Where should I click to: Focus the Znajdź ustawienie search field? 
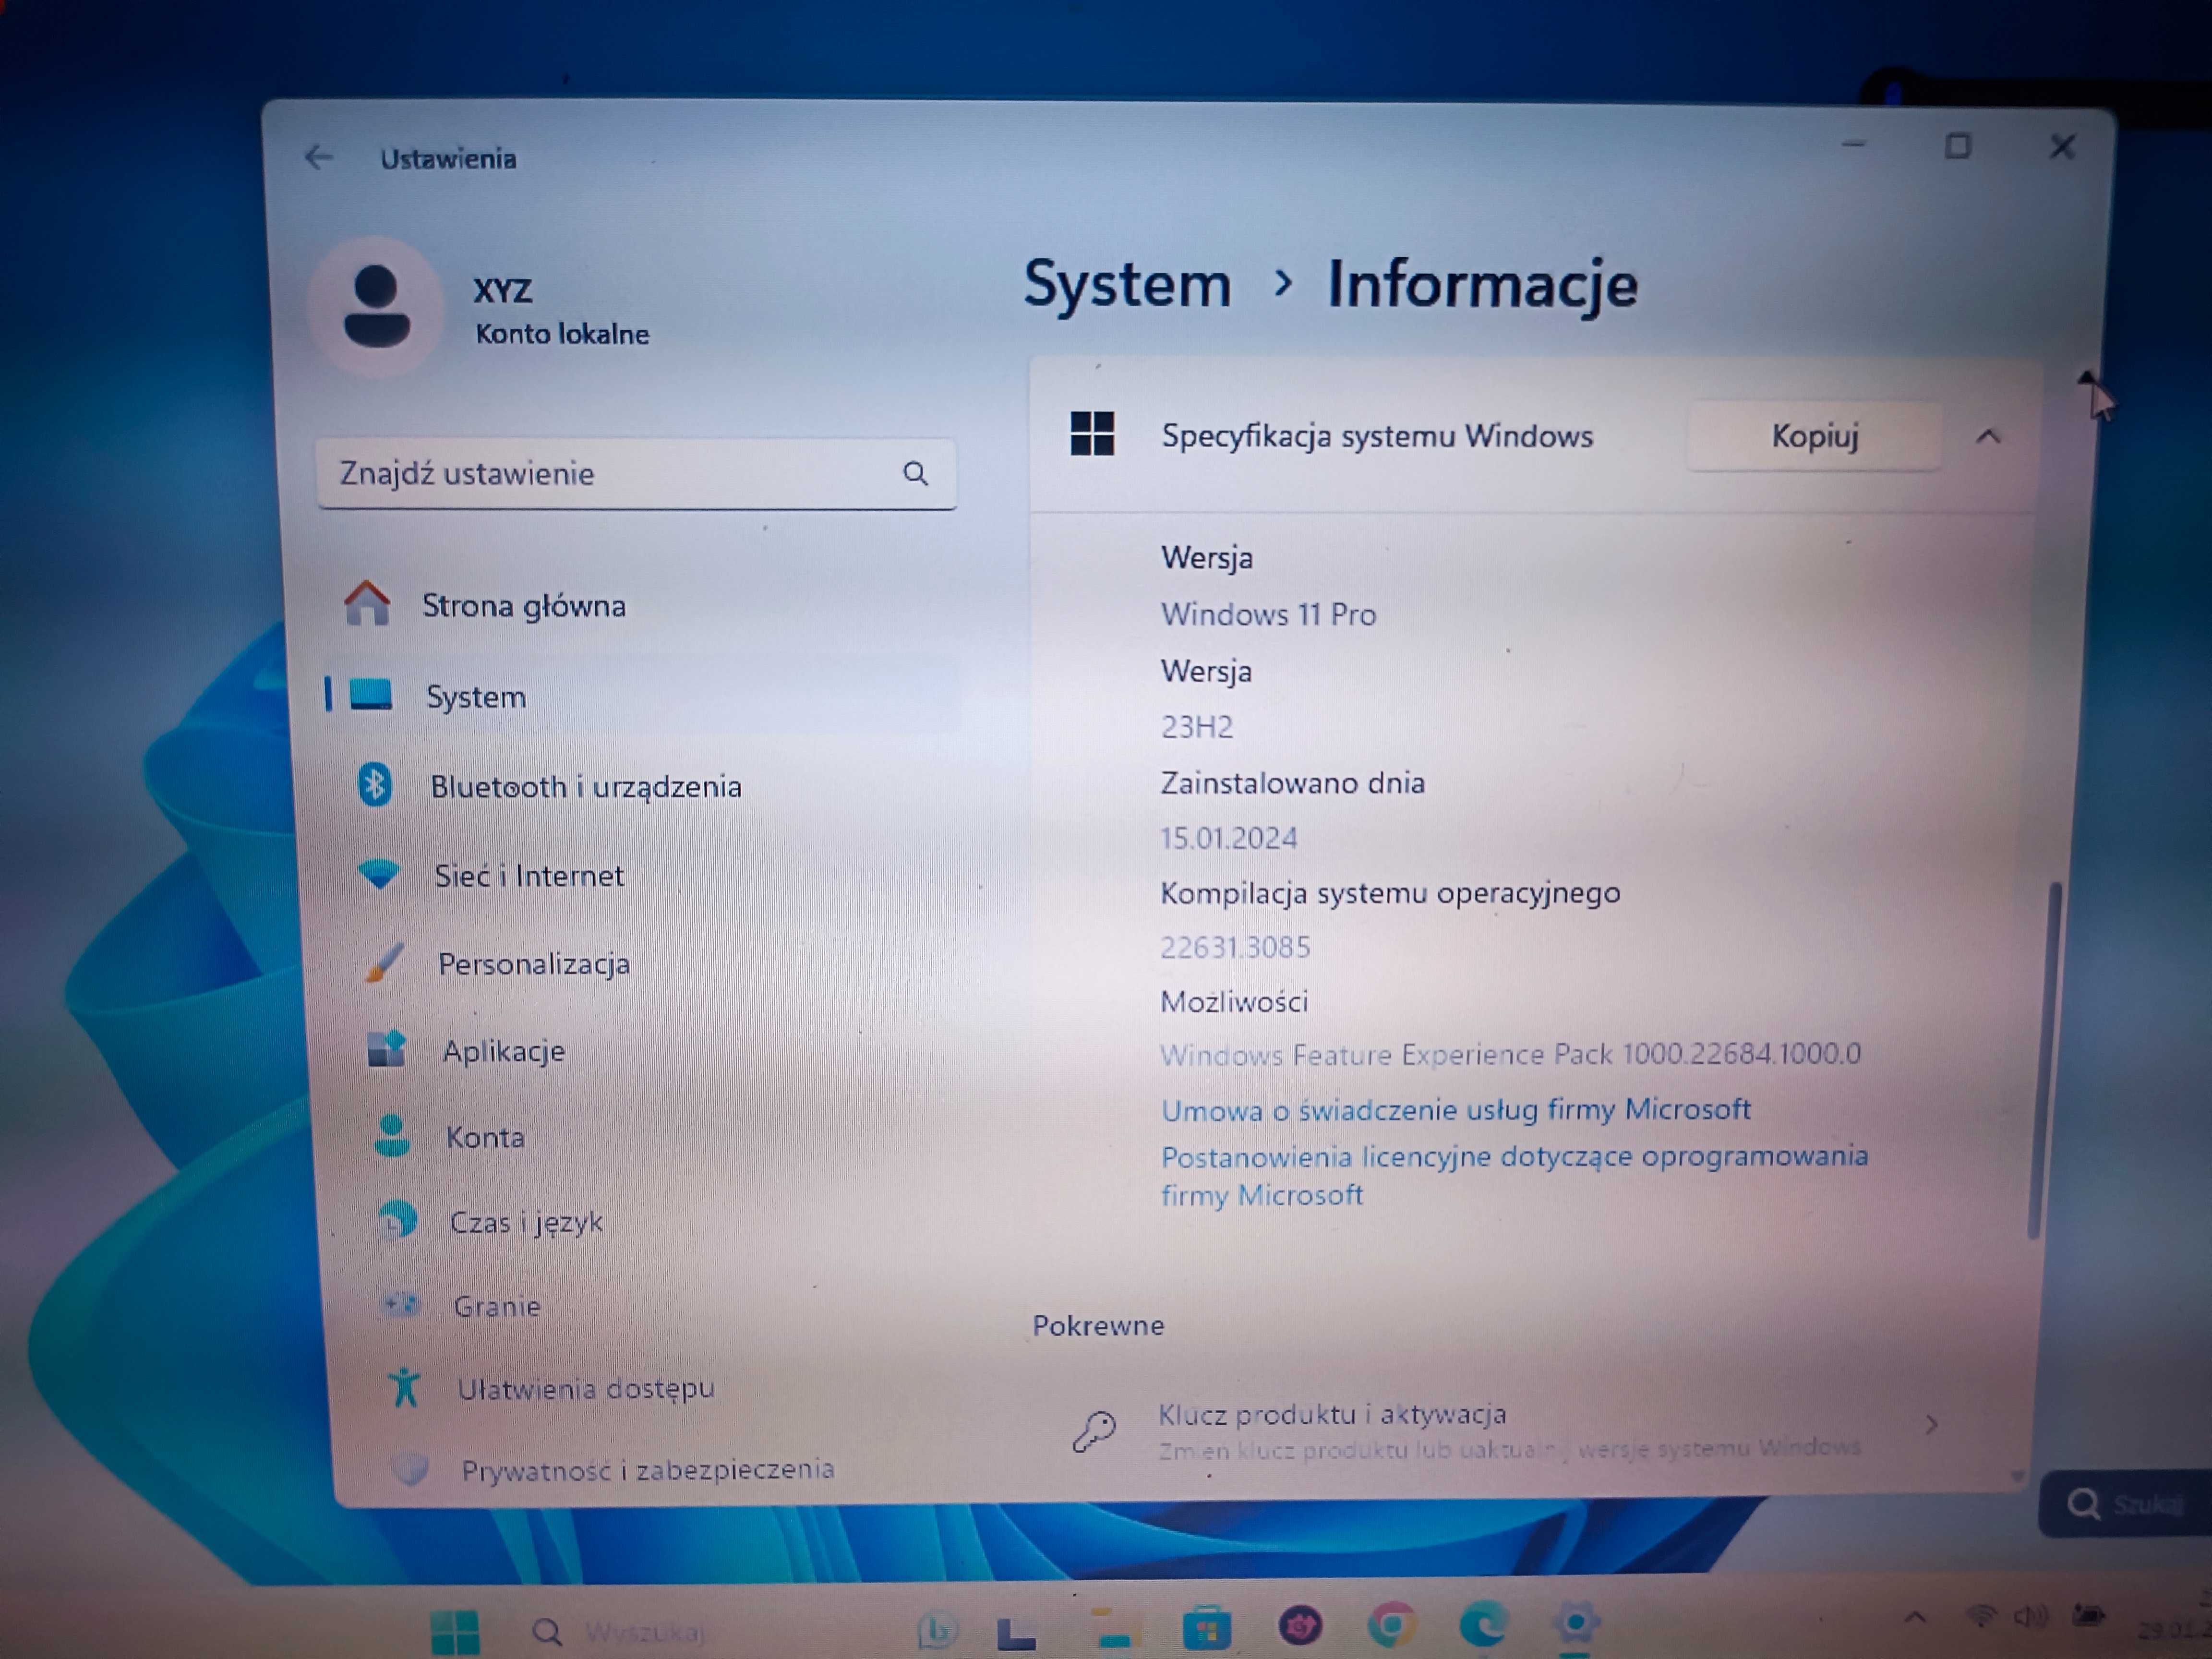pyautogui.click(x=636, y=473)
